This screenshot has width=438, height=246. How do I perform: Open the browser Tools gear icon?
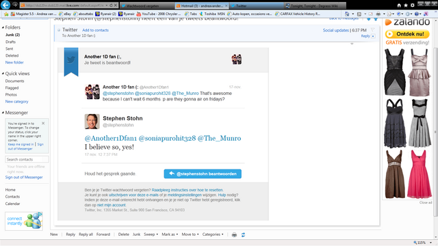click(412, 5)
